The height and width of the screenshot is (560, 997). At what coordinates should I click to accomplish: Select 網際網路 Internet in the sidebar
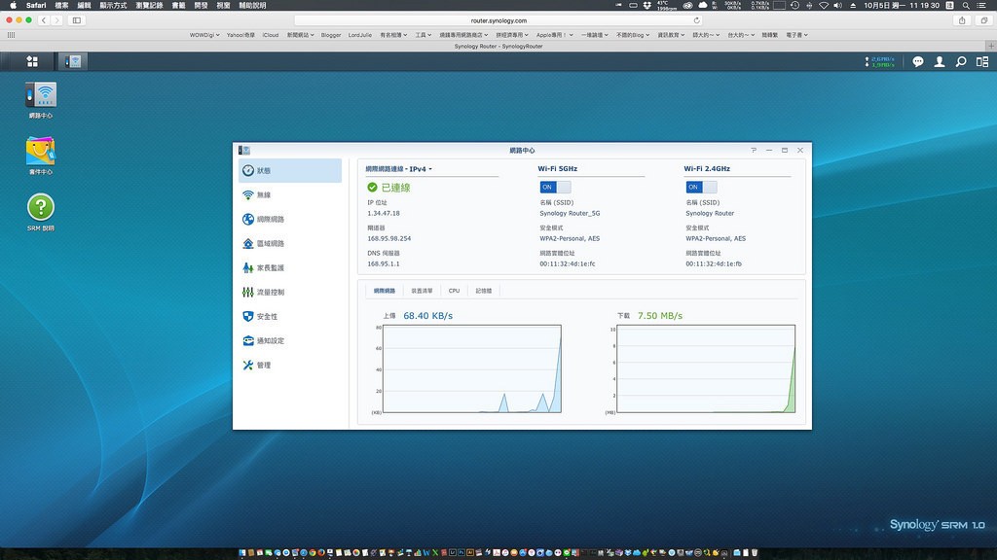point(290,219)
